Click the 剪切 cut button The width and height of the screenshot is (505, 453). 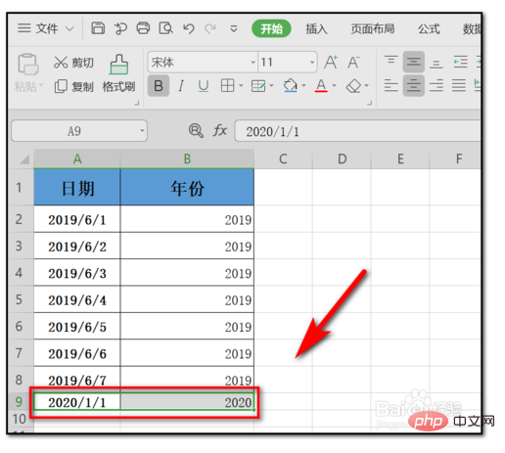73,63
